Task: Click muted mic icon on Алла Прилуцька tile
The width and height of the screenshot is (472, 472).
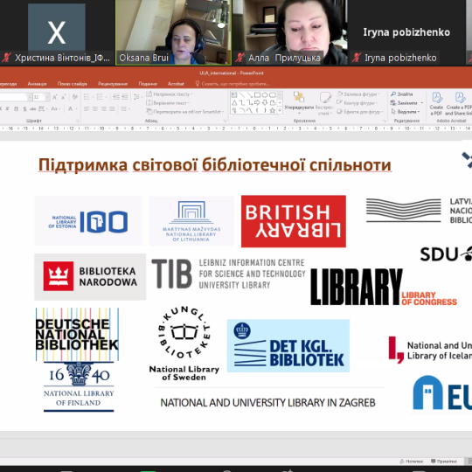Action: click(239, 58)
